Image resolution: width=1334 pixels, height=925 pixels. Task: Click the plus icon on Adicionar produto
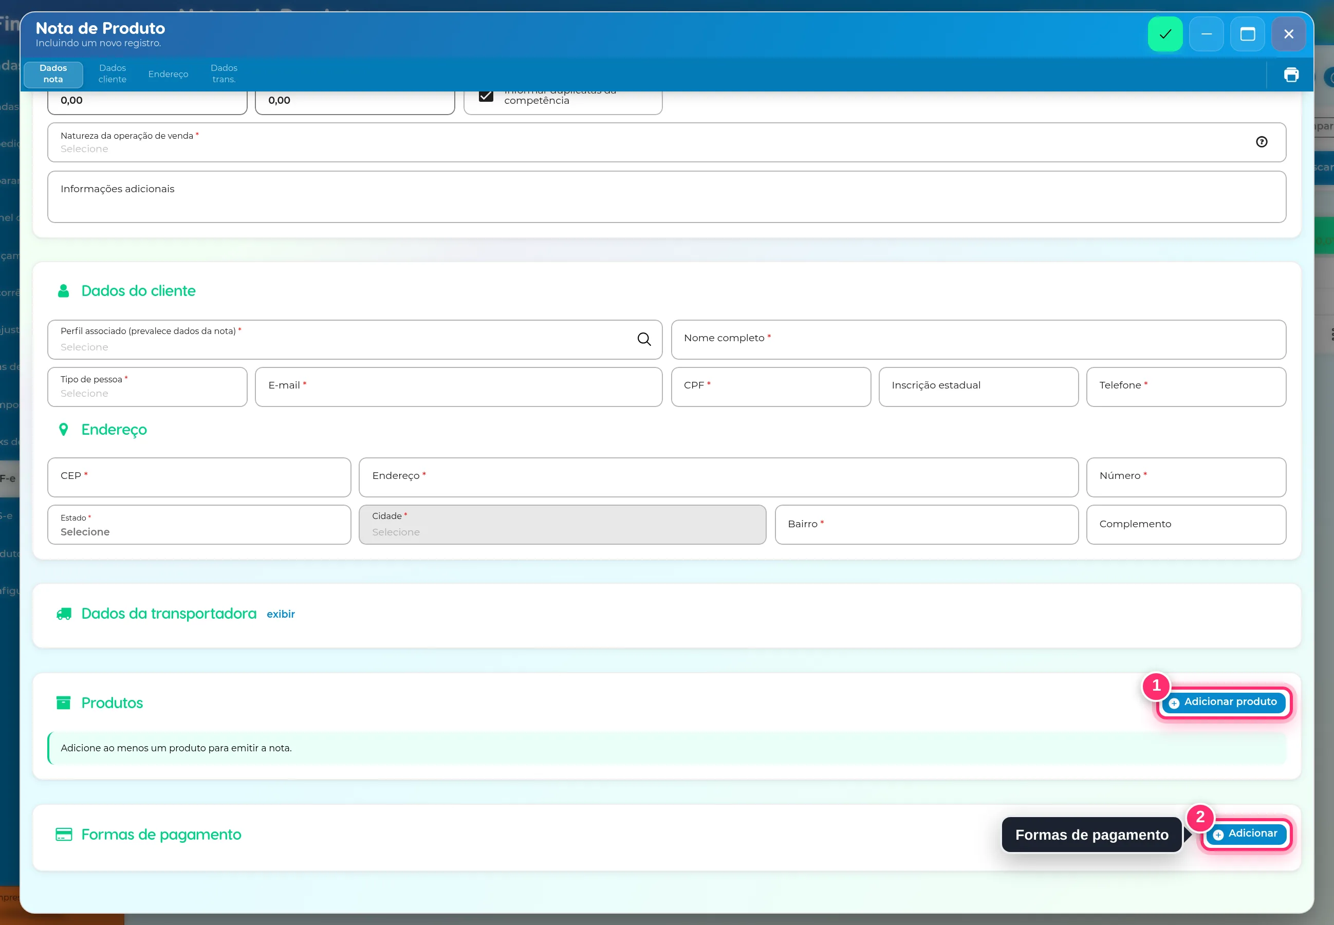point(1174,703)
